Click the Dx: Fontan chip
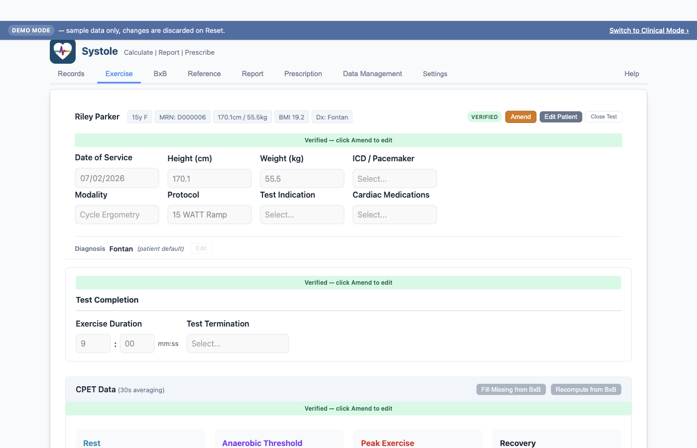This screenshot has width=697, height=448. click(x=332, y=117)
